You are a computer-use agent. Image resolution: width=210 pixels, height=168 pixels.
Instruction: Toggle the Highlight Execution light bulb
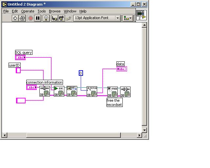coord(46,18)
